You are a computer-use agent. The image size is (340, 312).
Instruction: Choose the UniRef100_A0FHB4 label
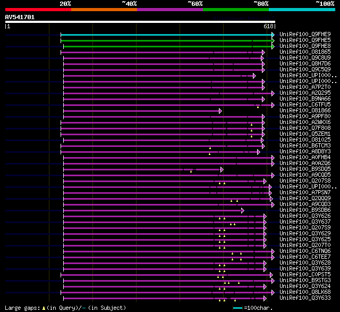(x=305, y=158)
